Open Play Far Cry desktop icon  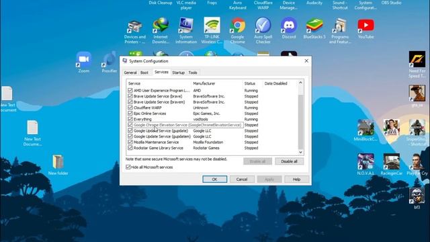417,165
